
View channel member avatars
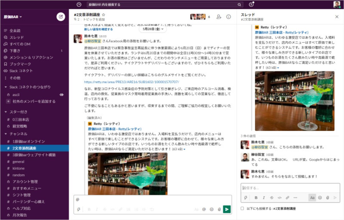click(x=198, y=17)
